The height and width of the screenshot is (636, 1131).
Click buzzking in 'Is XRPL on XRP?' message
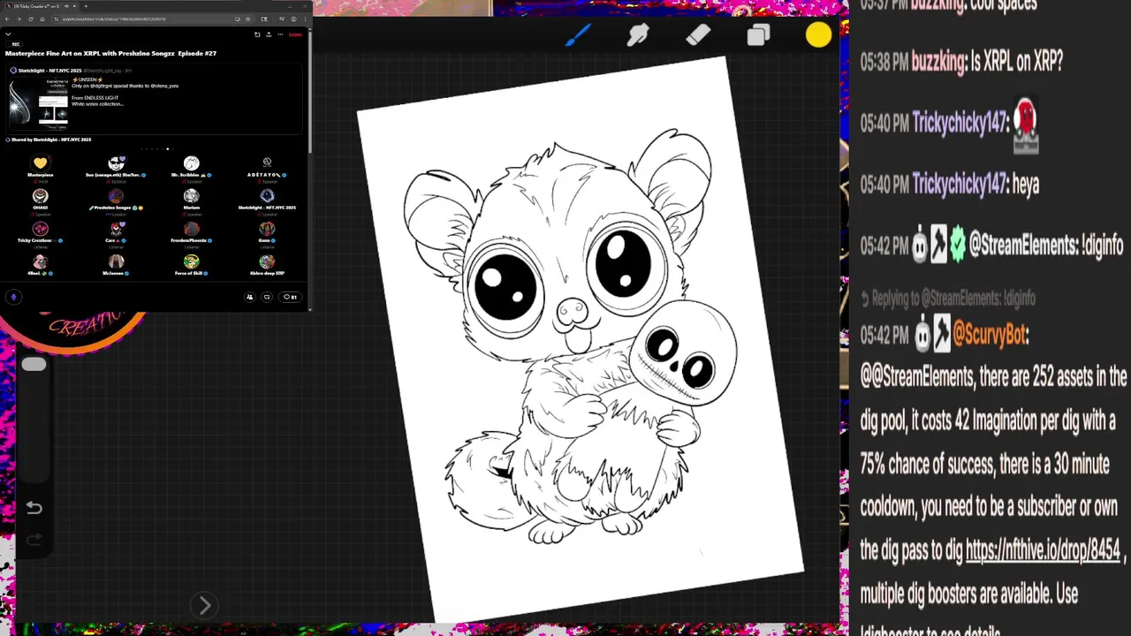937,61
